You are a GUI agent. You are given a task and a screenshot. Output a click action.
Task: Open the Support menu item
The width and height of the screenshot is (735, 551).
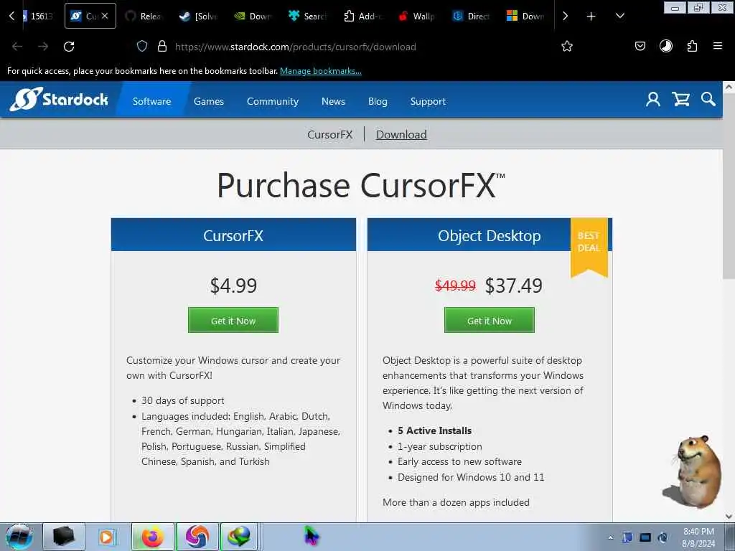(x=428, y=101)
